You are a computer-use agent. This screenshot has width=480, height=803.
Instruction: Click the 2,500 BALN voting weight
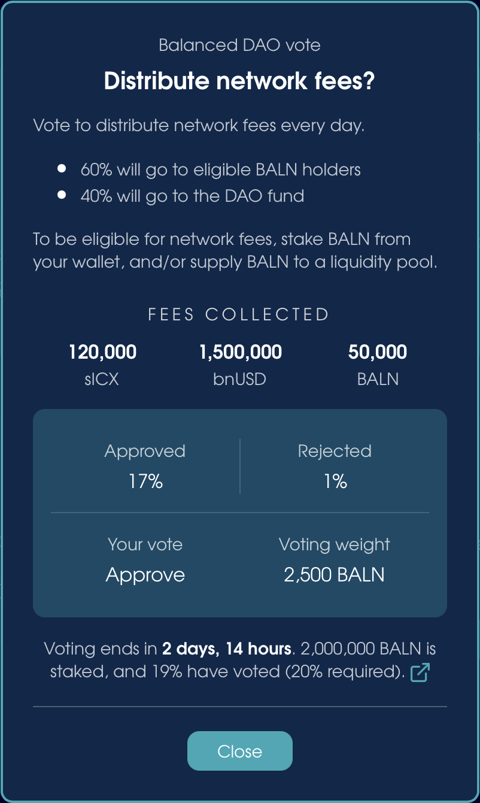click(x=334, y=575)
